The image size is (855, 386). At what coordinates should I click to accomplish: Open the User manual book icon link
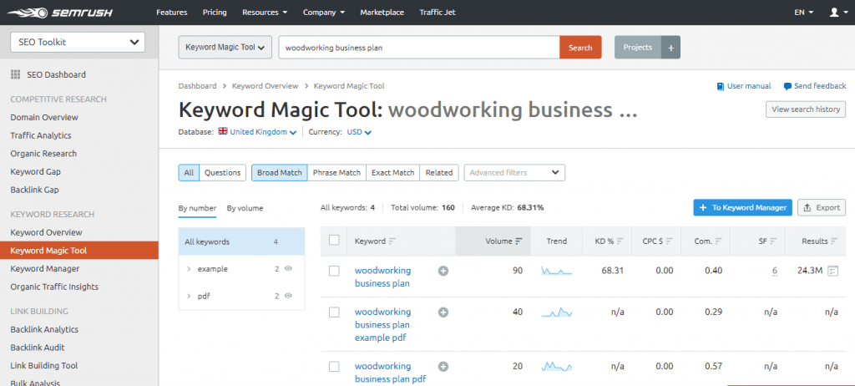[x=721, y=86]
